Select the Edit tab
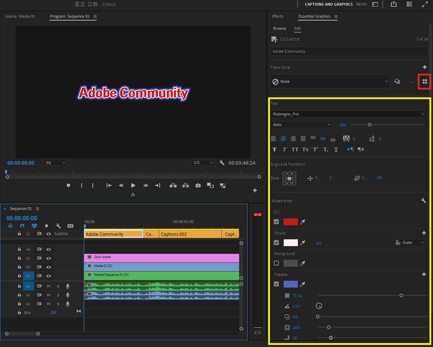Viewport: 433px width, 347px height. (x=298, y=28)
